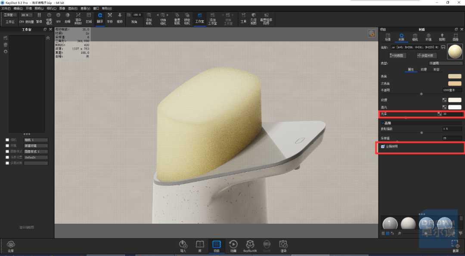Collapse the Advanced (高级) section
The width and height of the screenshot is (465, 256).
(383, 123)
